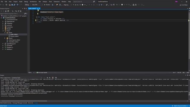Close the Index.cshtml tab

(39, 9)
